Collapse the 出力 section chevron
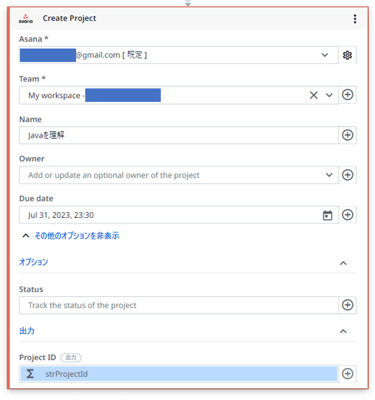Screen dimensions: 375x400 (343, 331)
